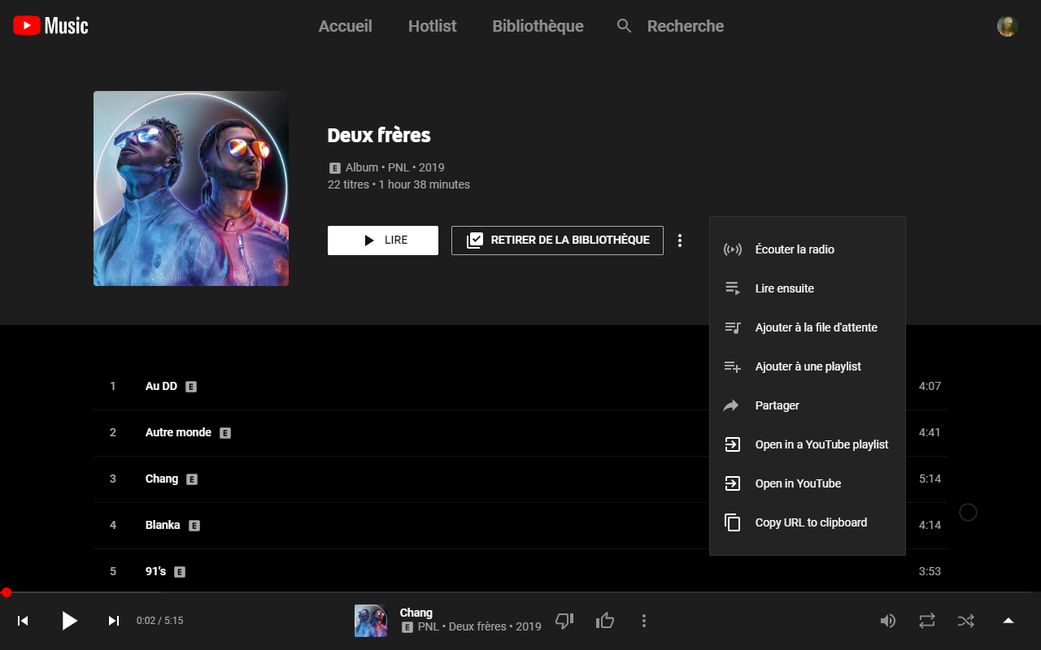Click the explicit E badge beside Au DD

191,387
